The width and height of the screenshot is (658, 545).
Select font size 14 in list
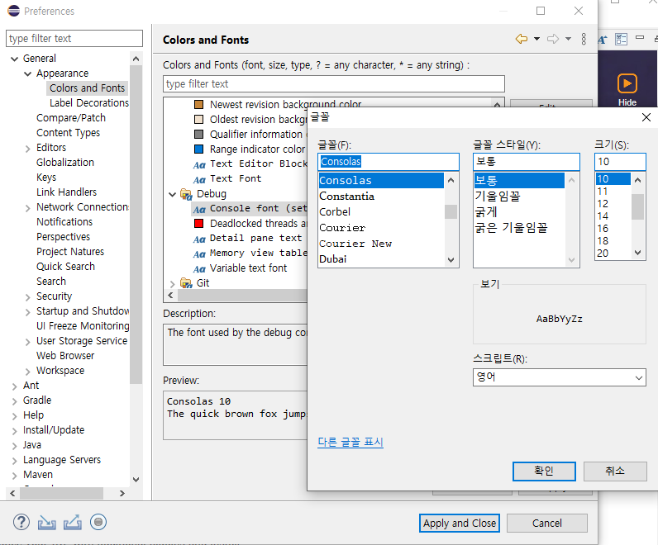click(x=603, y=216)
